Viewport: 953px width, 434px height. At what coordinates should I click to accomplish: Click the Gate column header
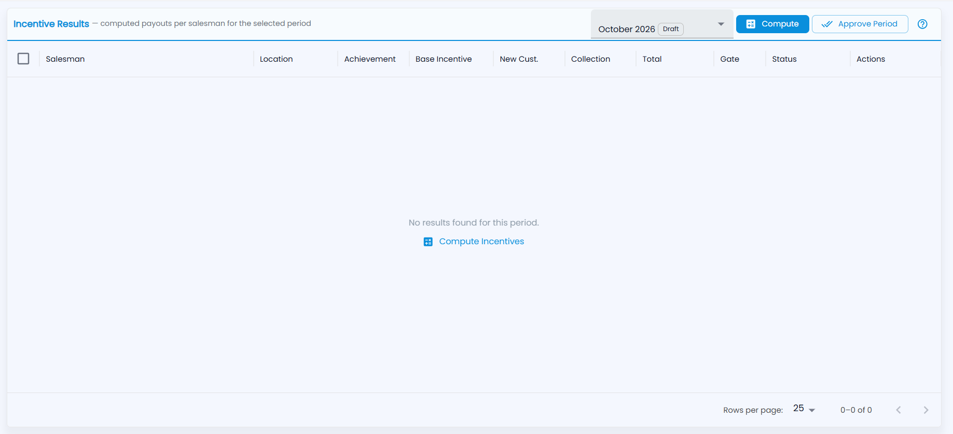click(729, 59)
